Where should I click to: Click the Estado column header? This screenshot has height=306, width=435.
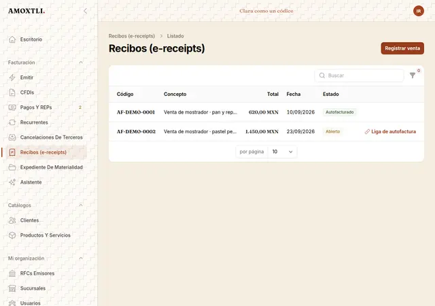pos(331,94)
